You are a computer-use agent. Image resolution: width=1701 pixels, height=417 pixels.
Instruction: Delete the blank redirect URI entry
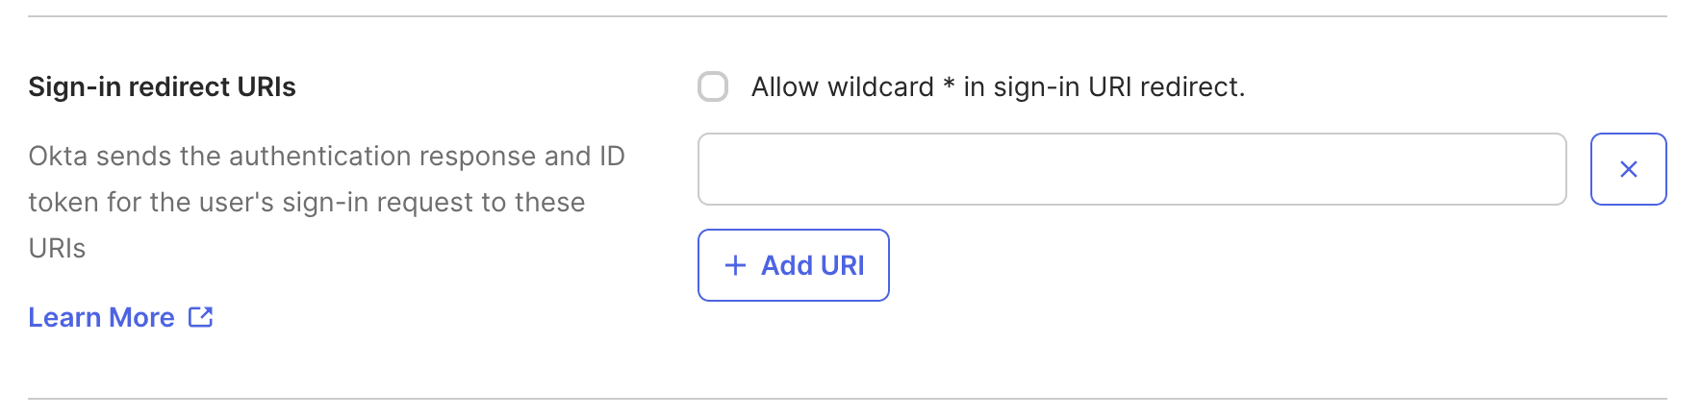1628,169
